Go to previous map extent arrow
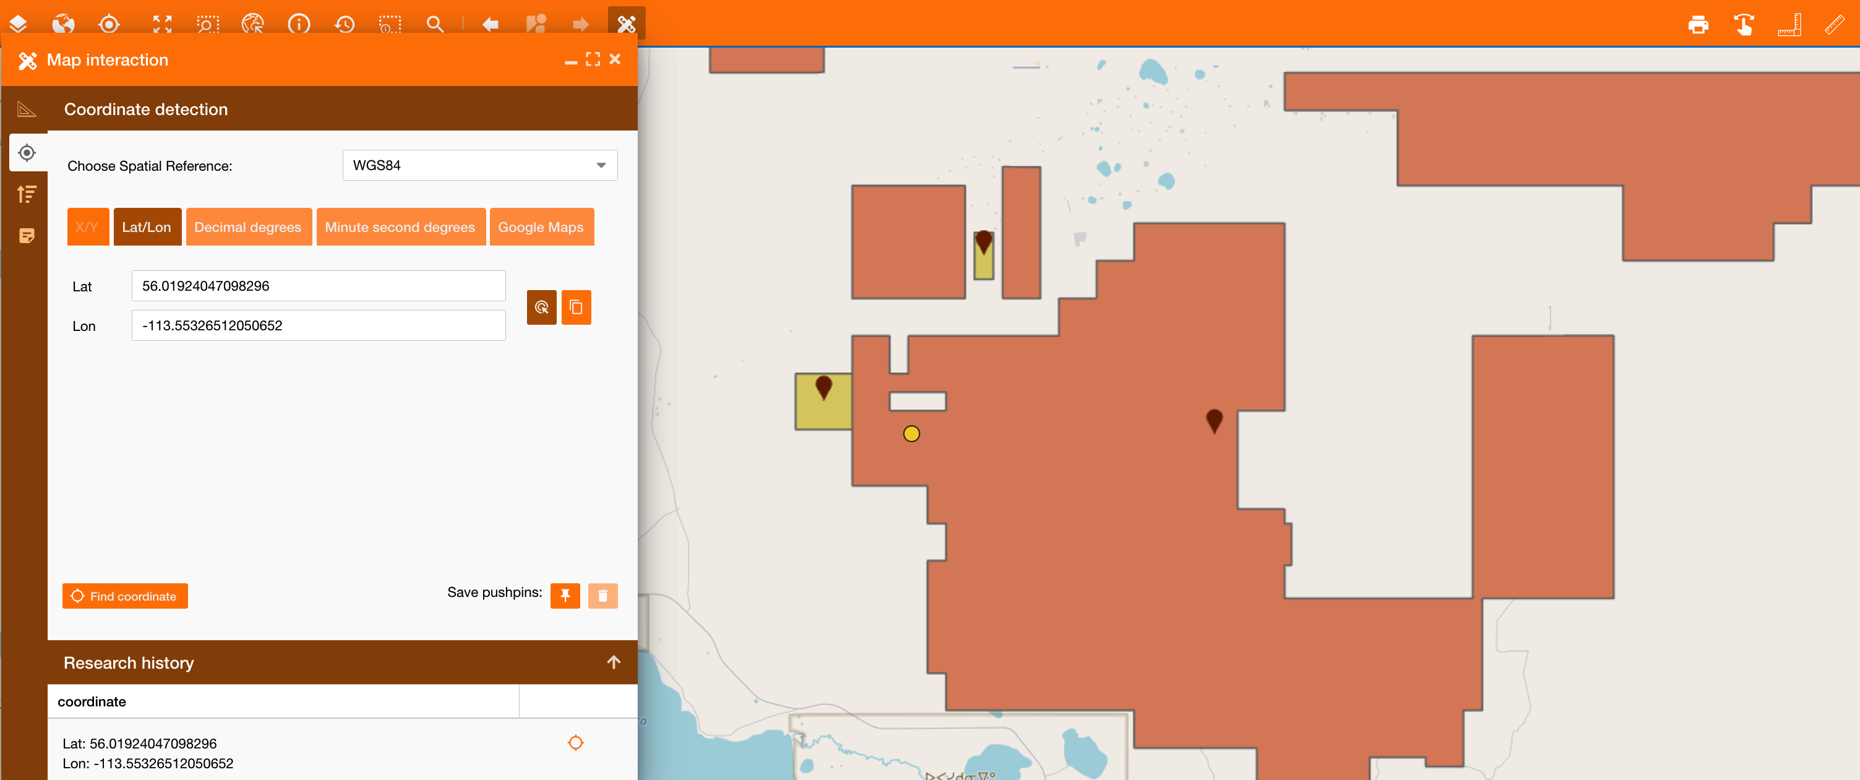The height and width of the screenshot is (780, 1860). 491,24
